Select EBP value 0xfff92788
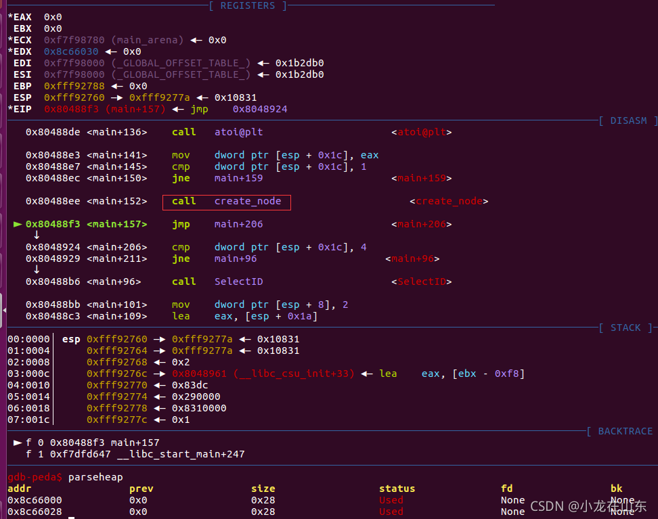 [74, 86]
